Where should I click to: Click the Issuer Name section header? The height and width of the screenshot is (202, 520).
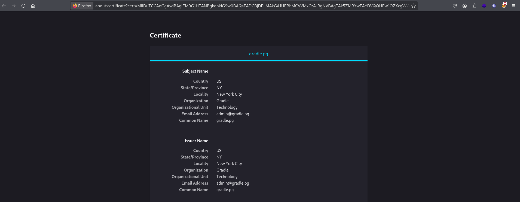197,141
